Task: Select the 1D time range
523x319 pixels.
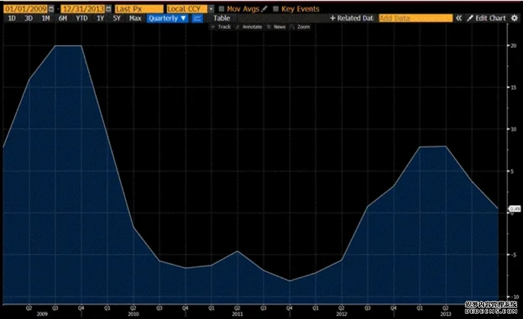Action: 12,18
